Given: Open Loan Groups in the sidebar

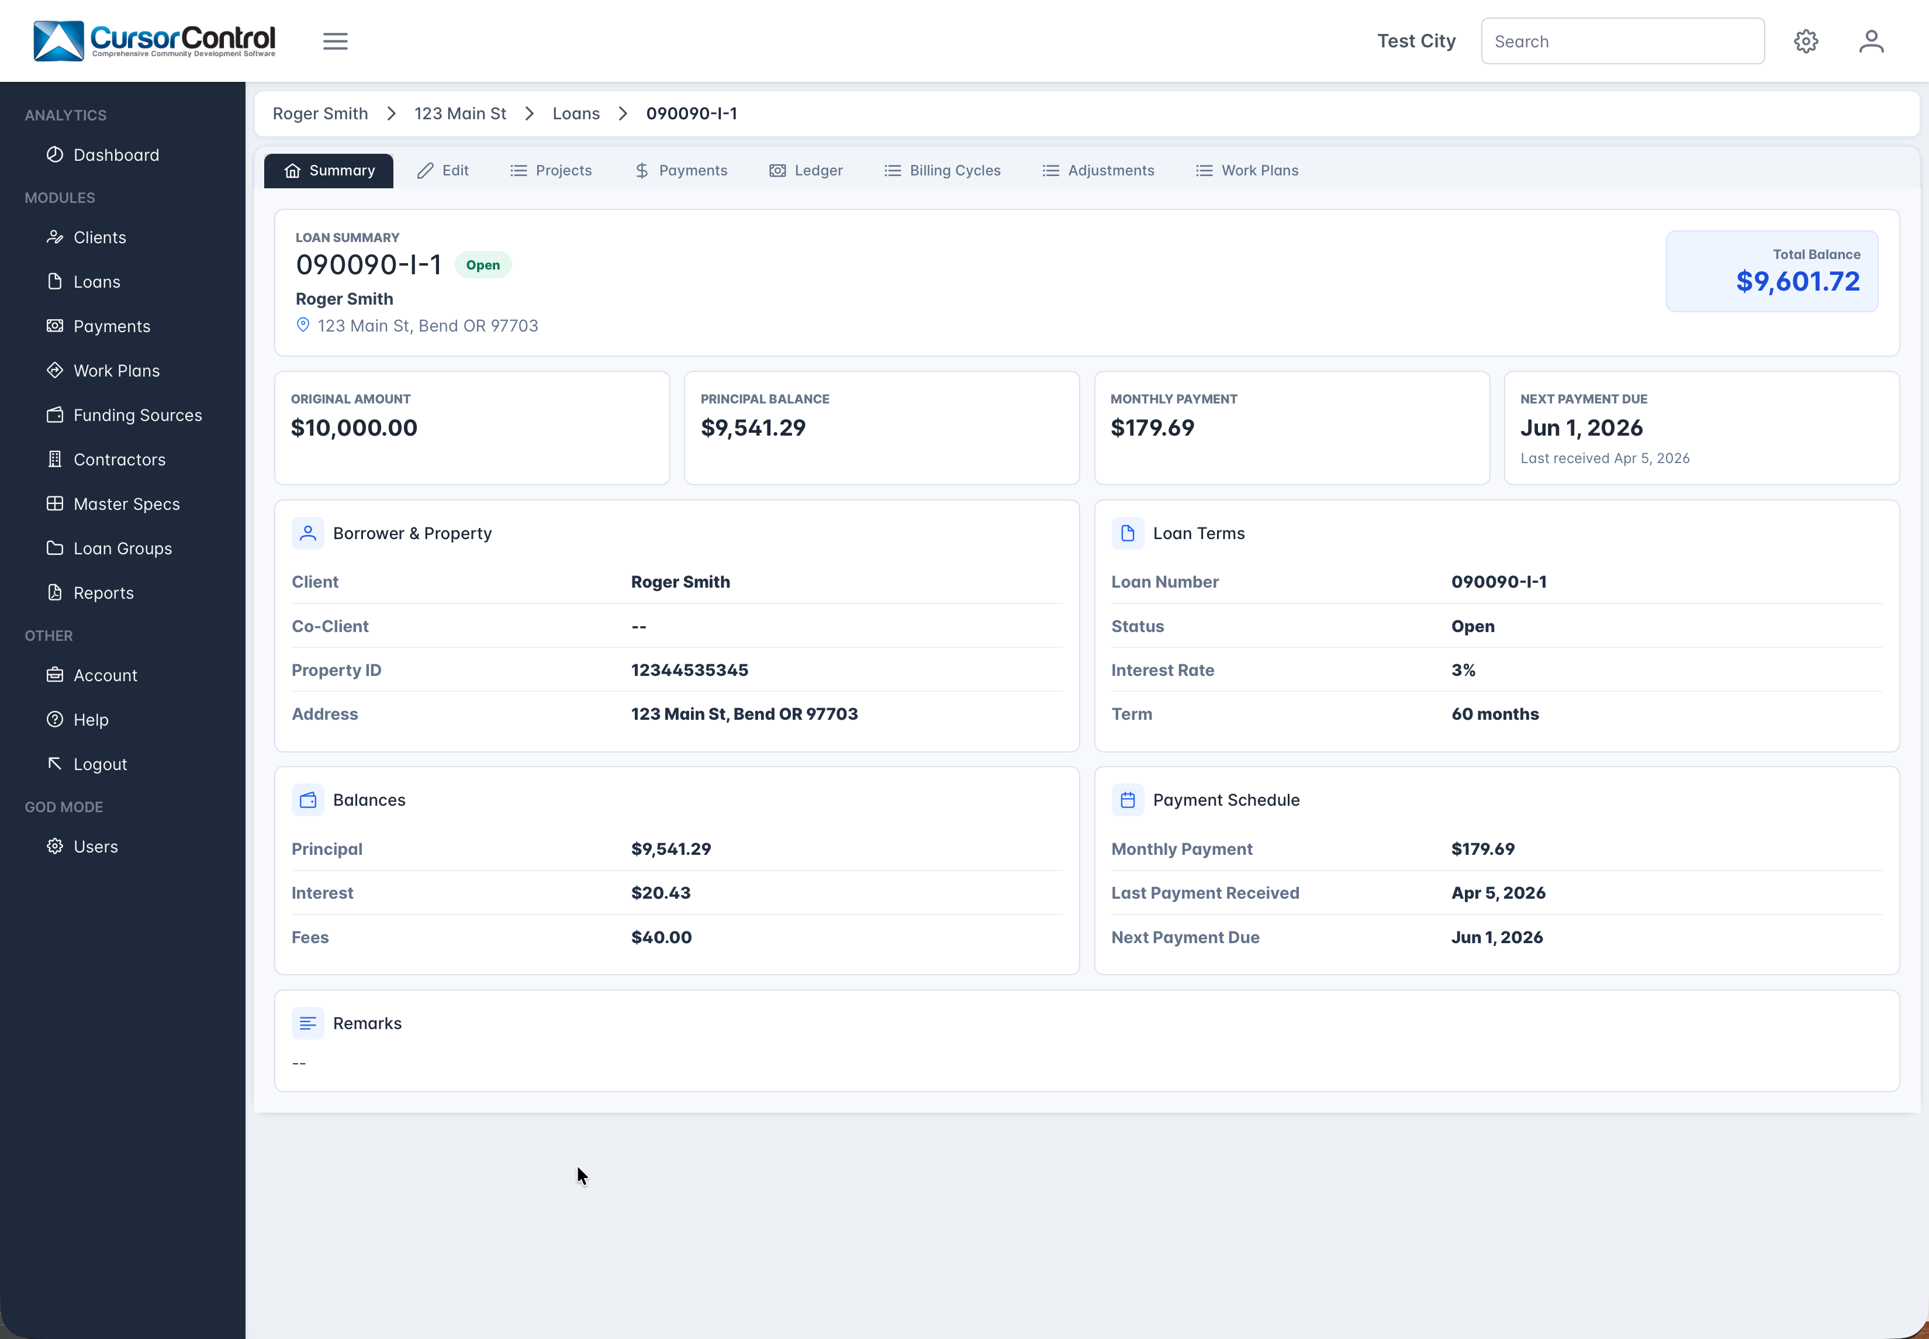Looking at the screenshot, I should click(122, 548).
